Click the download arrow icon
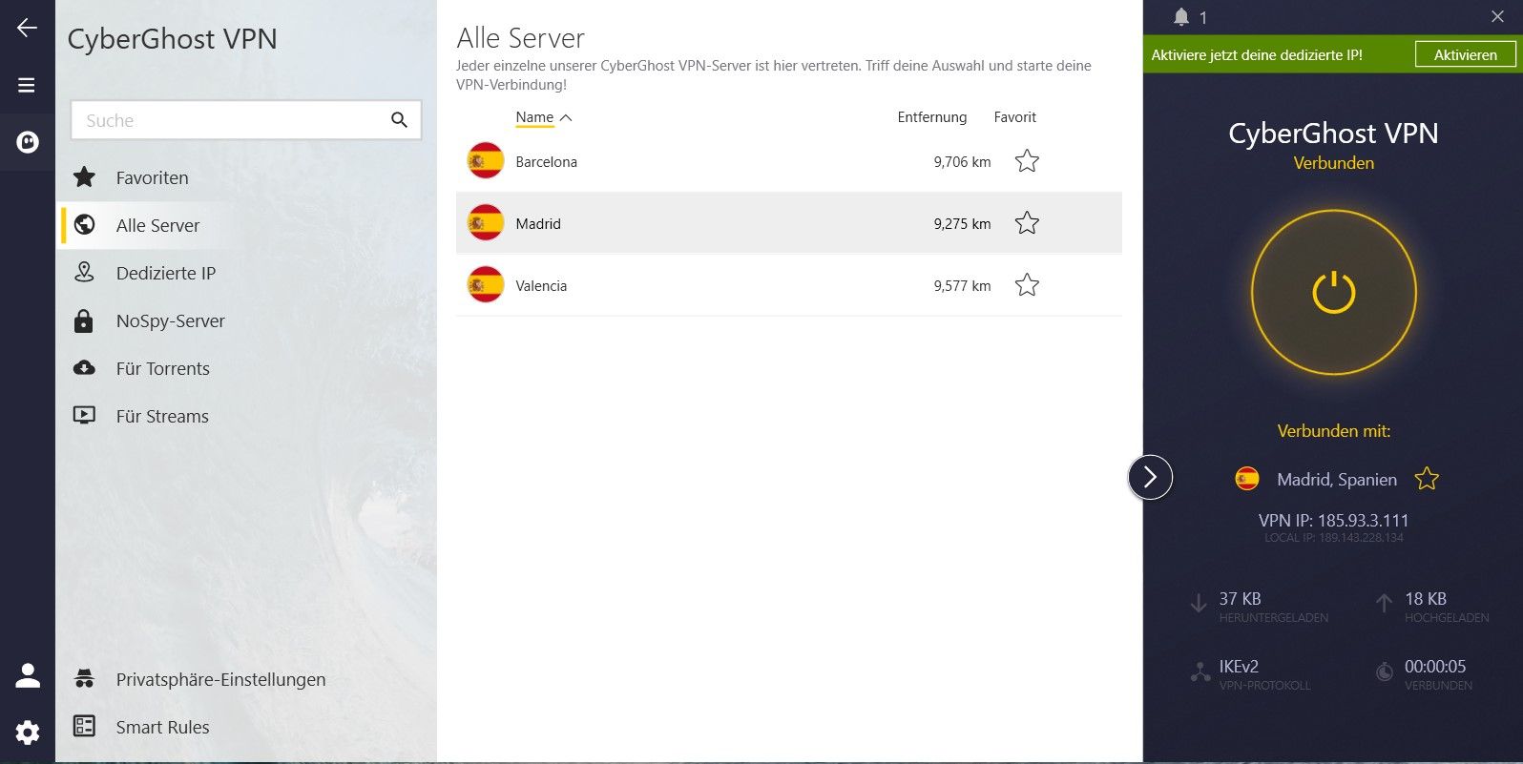The width and height of the screenshot is (1523, 764). point(1199,603)
